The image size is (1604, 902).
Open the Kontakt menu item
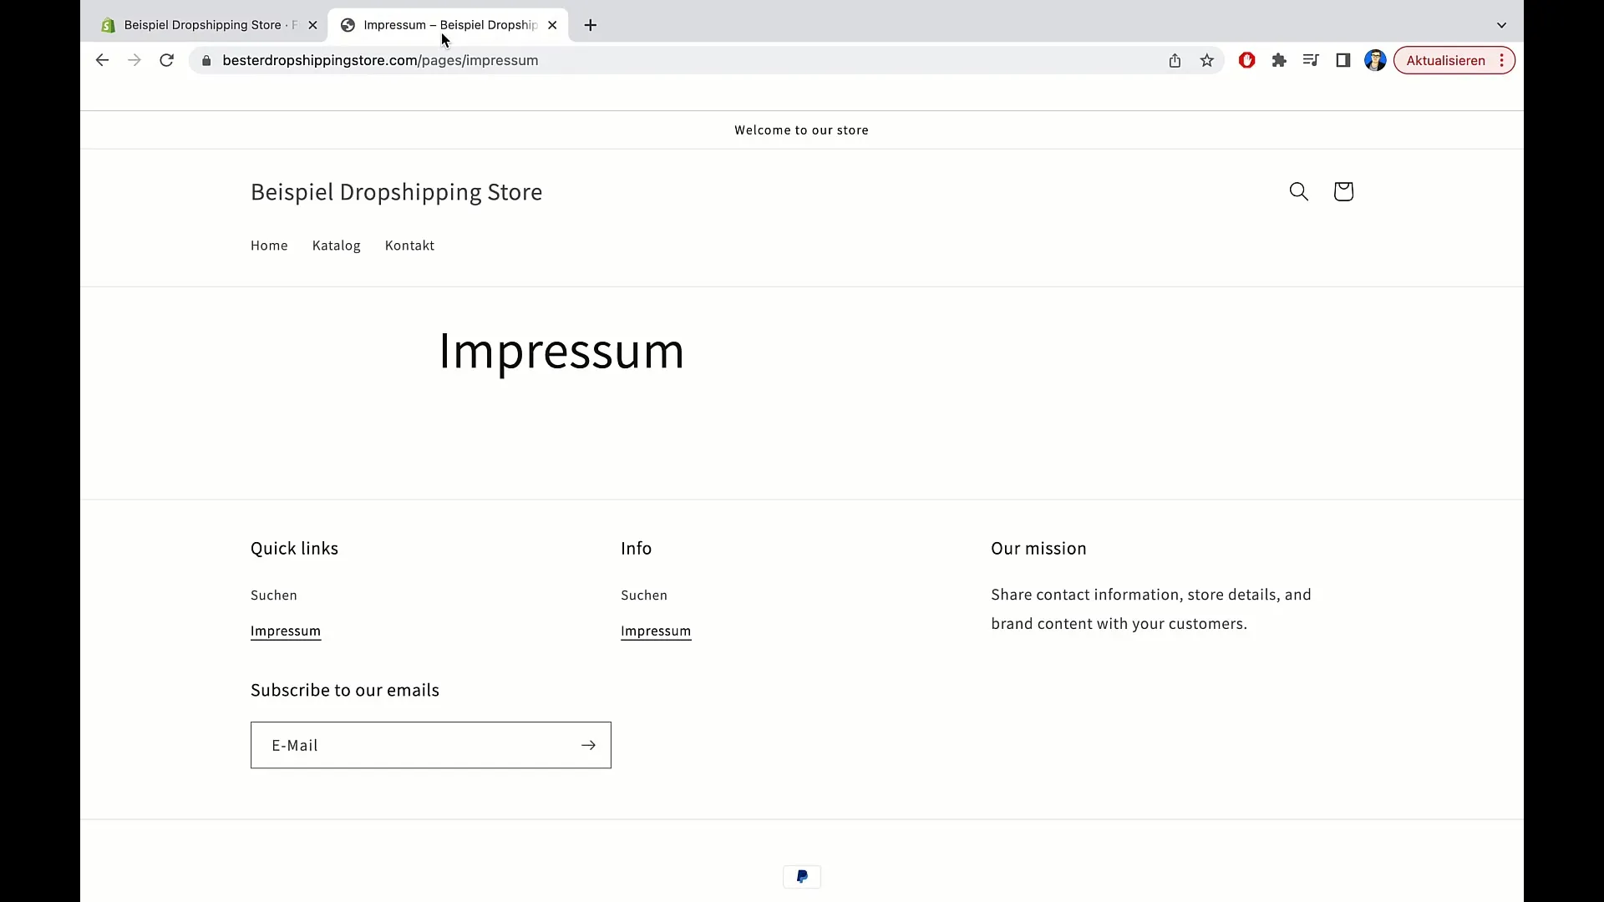pos(409,246)
